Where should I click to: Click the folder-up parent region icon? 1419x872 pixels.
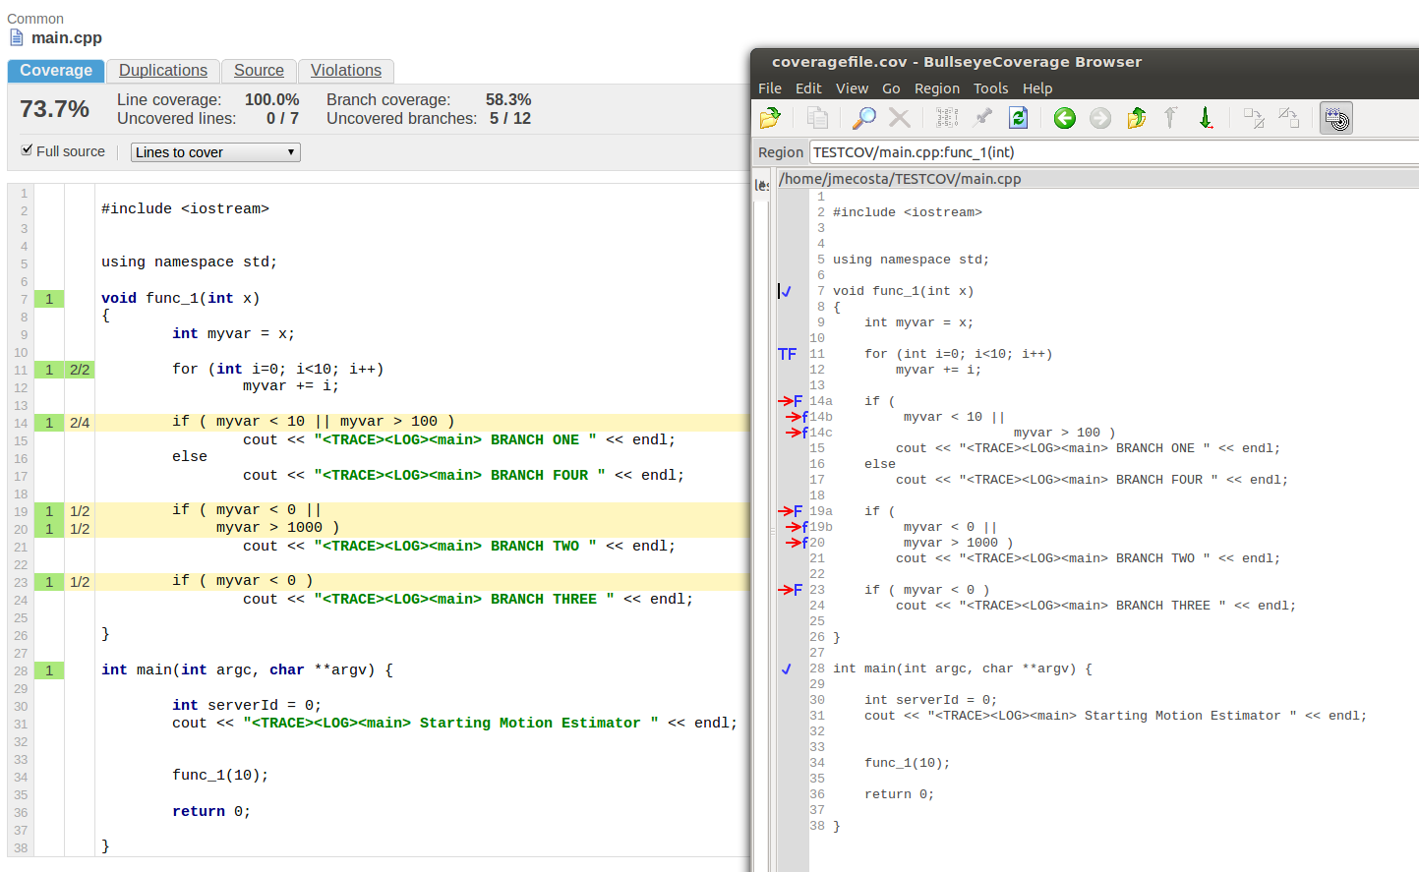1136,118
